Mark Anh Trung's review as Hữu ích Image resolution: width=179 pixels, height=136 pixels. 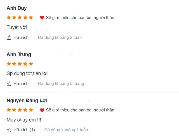[21, 83]
